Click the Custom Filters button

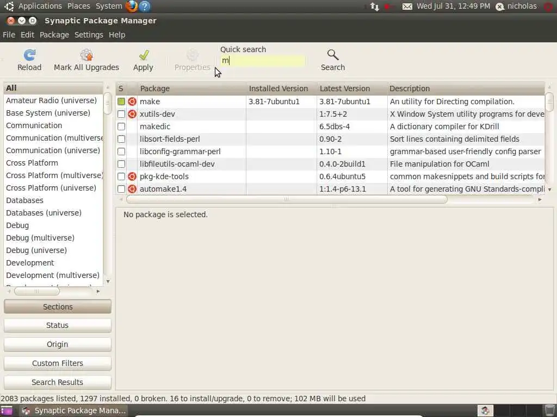click(x=58, y=363)
